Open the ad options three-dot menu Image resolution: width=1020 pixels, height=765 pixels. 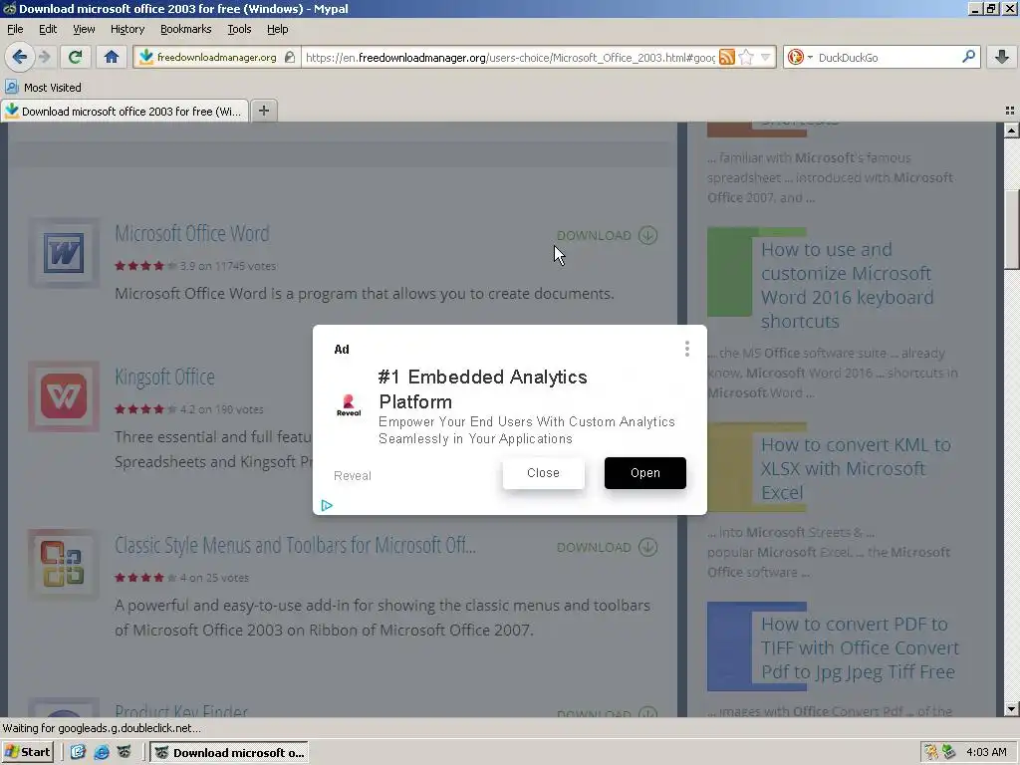(x=687, y=349)
